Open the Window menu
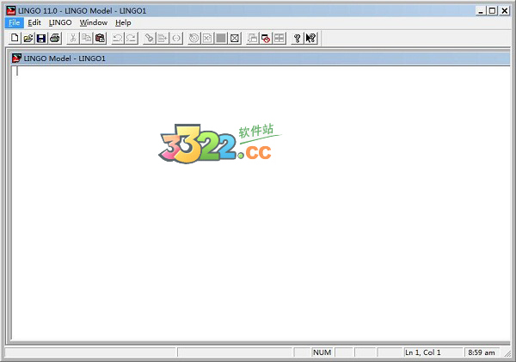Screen dimensions: 516x362 click(x=94, y=22)
